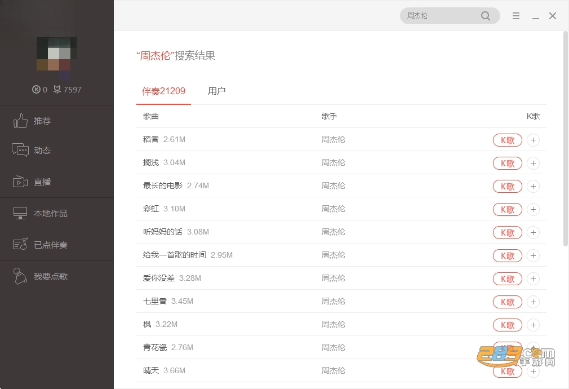This screenshot has width=569, height=389.
Task: Click singer 周杰伦 in 青花瓷 row
Action: point(334,347)
